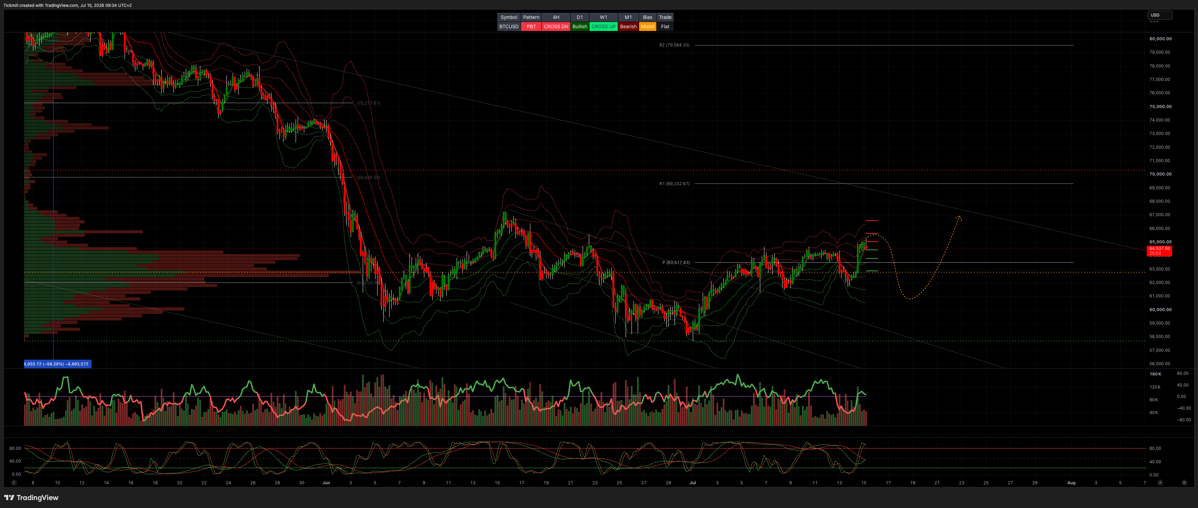Click the 67,000.00 price axis label
Image resolution: width=1198 pixels, height=508 pixels.
point(1160,214)
